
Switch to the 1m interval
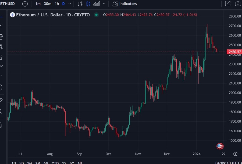click(38, 4)
